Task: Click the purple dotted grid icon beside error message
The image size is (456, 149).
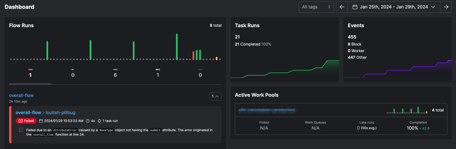Action: click(21, 130)
